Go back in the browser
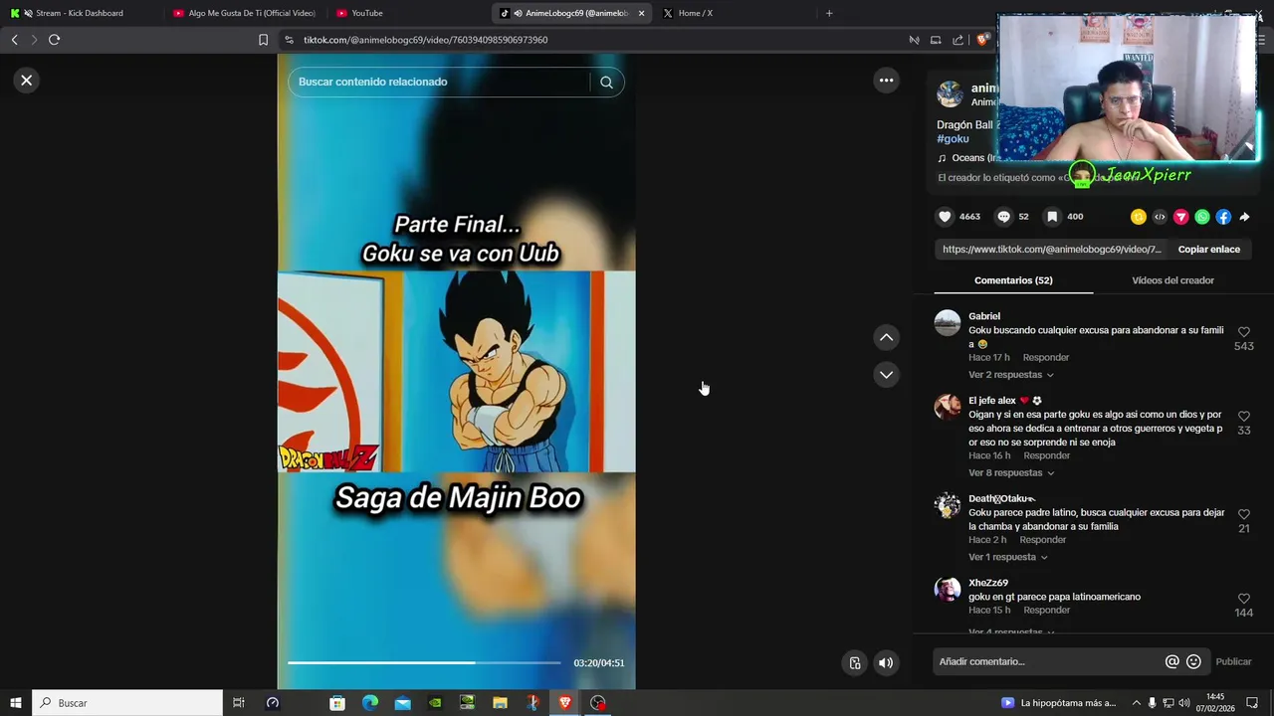1274x716 pixels. 14,40
